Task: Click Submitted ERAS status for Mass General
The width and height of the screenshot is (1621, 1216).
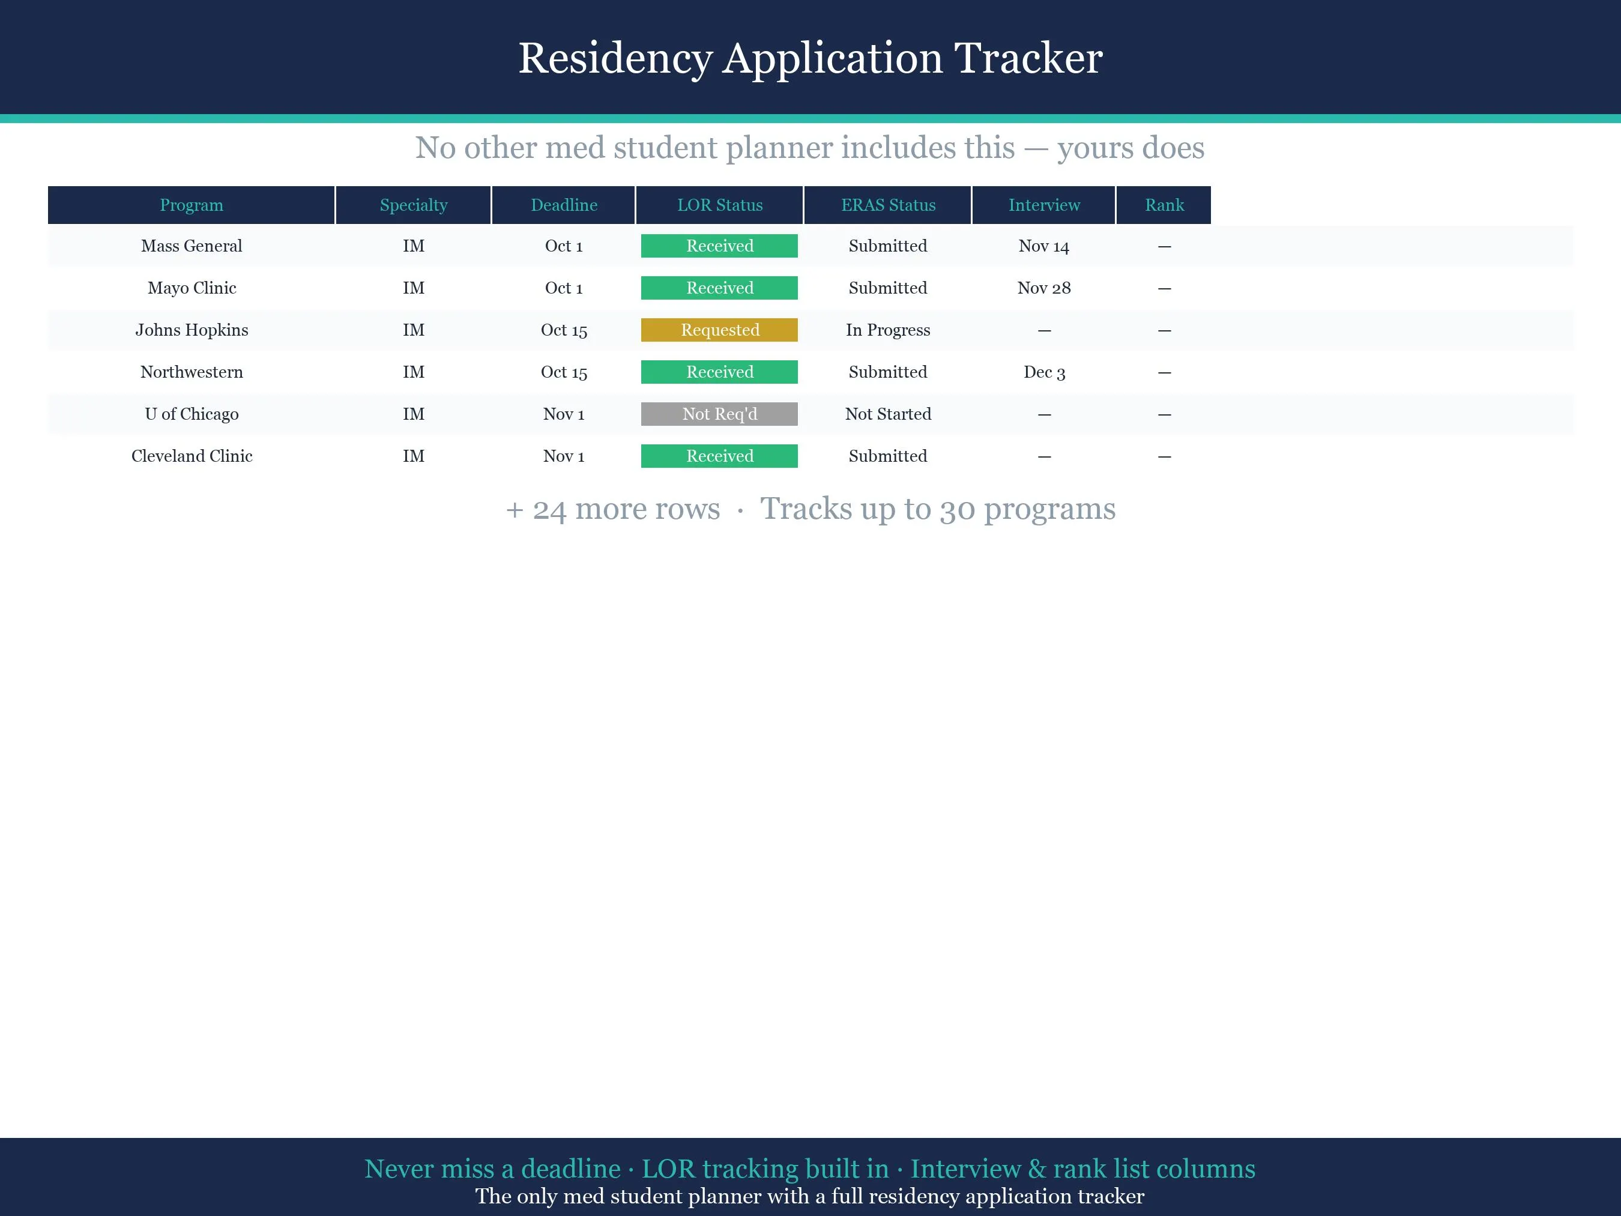Action: coord(888,246)
